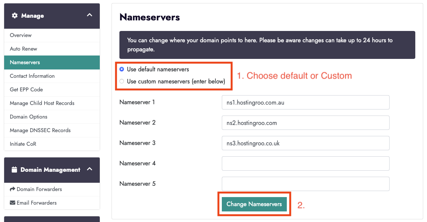
Task: Select Use custom nameservers radio button
Action: (121, 81)
